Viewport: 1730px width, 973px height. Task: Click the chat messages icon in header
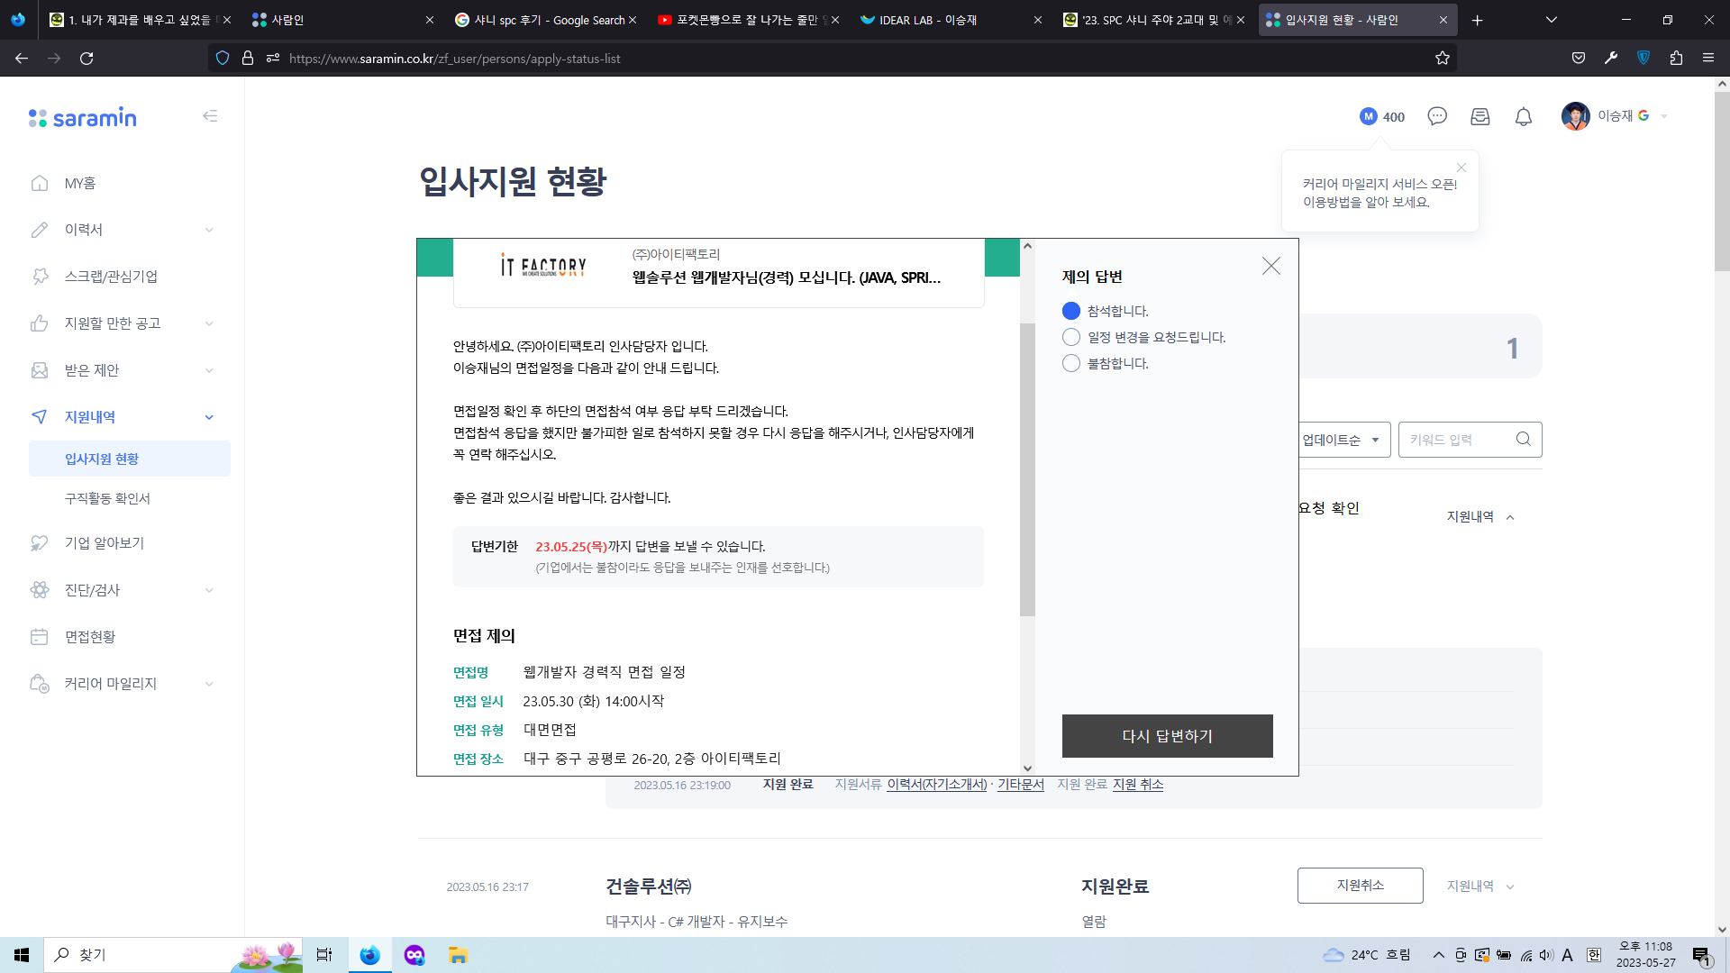click(x=1437, y=116)
